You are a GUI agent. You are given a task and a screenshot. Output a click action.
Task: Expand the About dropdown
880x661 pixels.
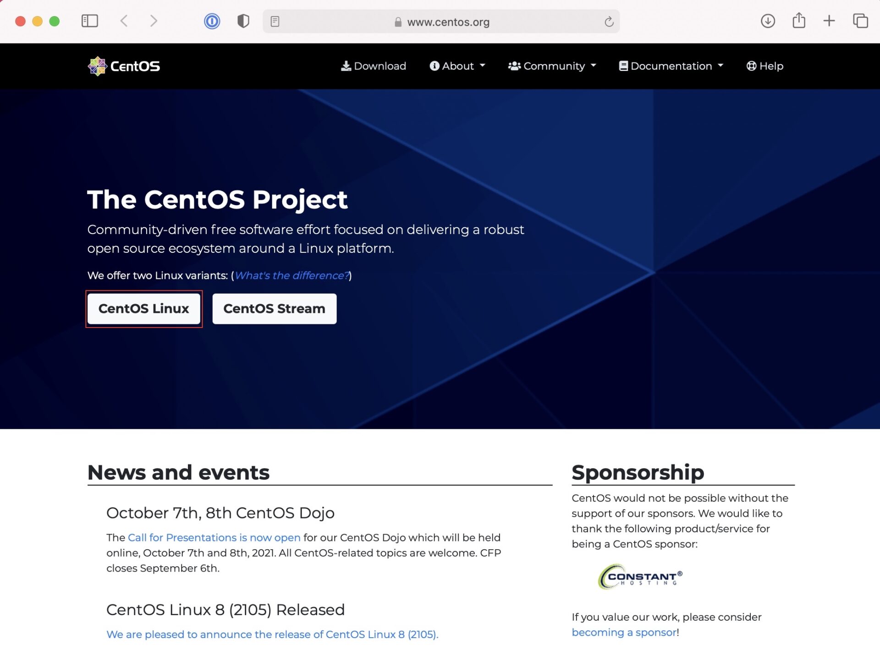(x=457, y=66)
